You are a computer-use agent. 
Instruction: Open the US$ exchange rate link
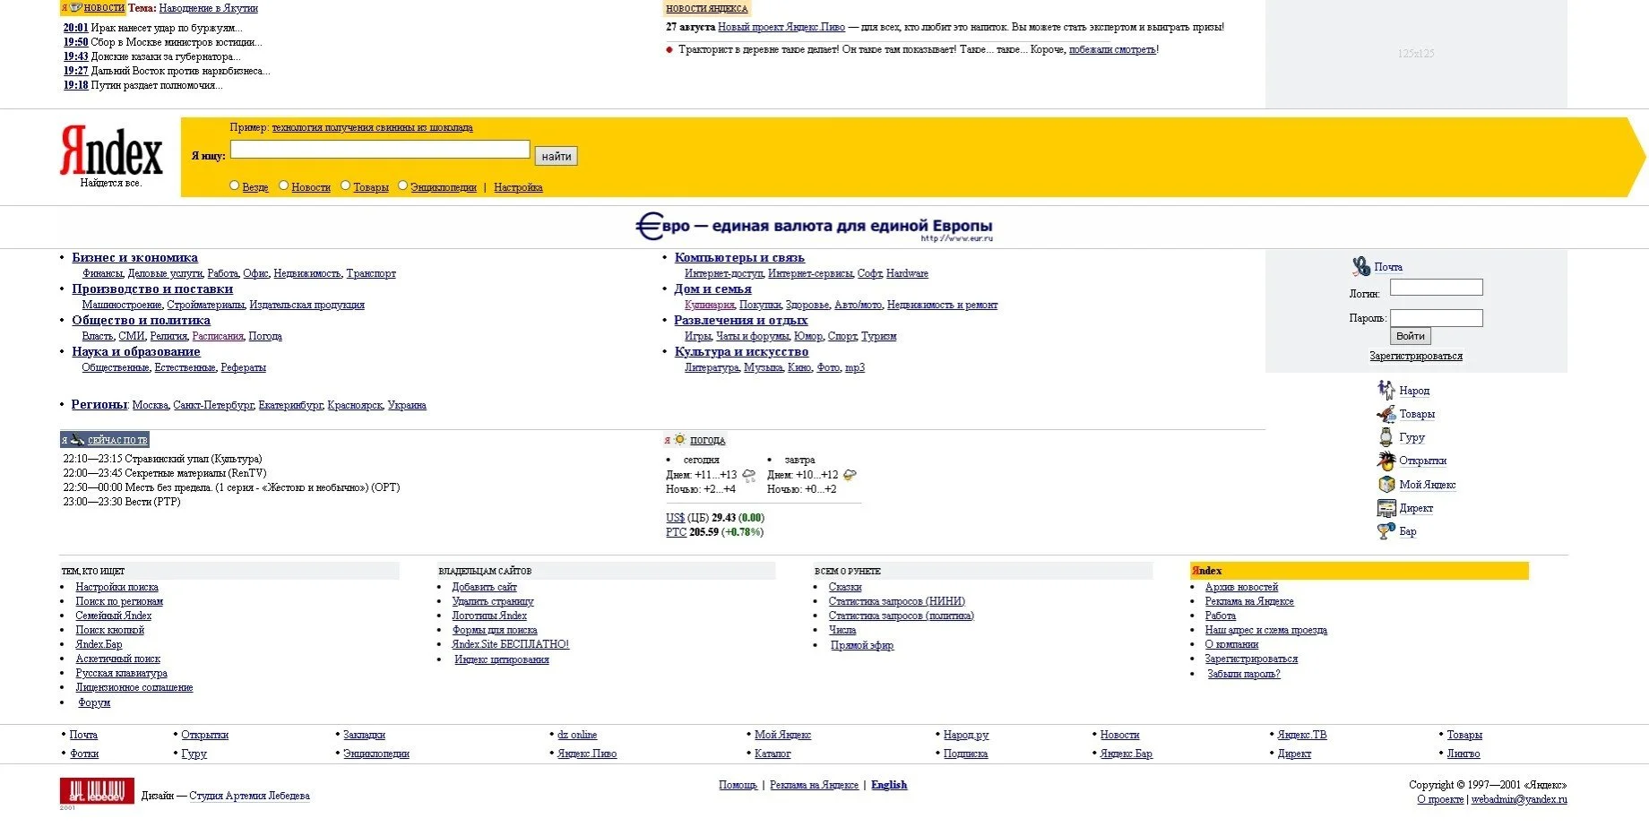[x=675, y=518]
